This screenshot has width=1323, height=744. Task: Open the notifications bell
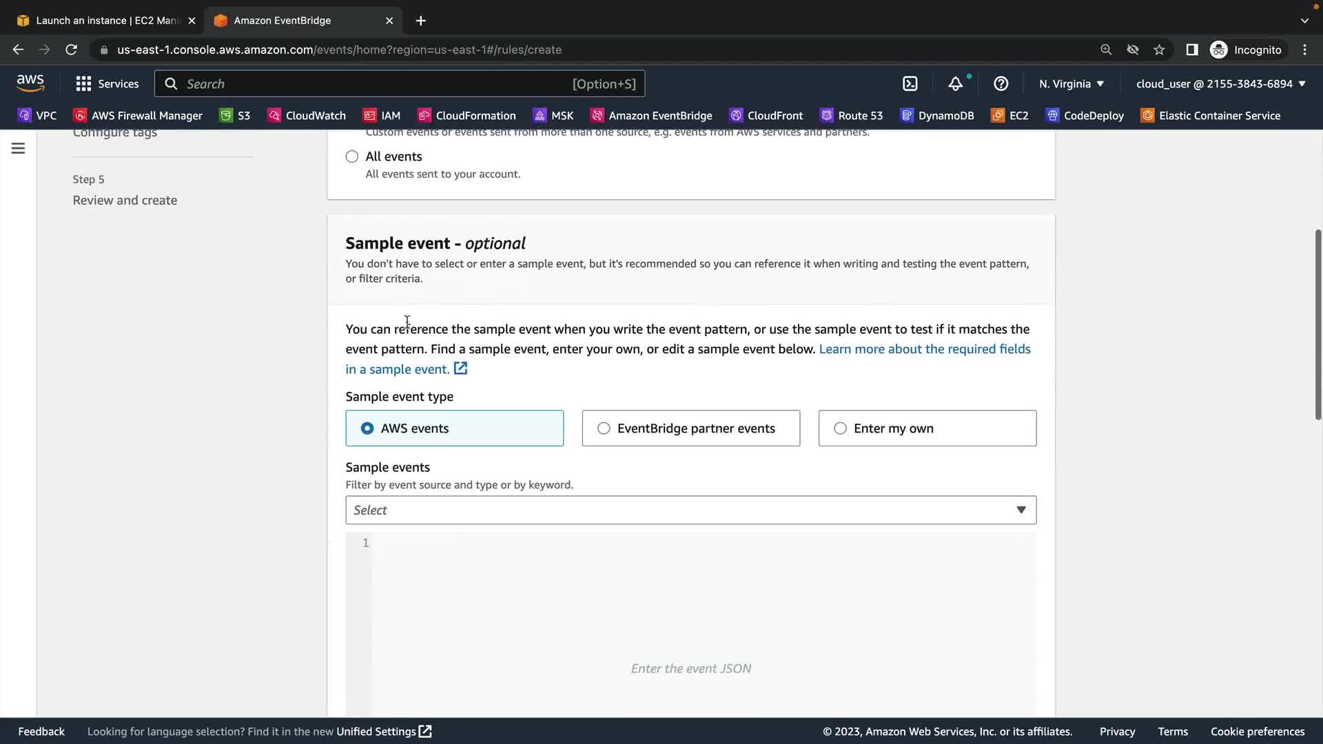tap(955, 84)
